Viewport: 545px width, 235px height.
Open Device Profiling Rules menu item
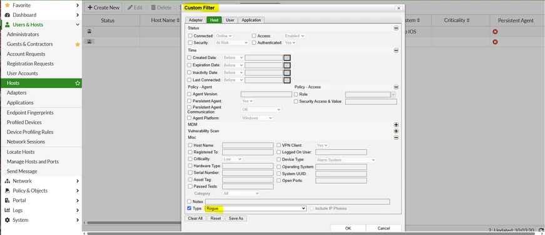point(30,132)
